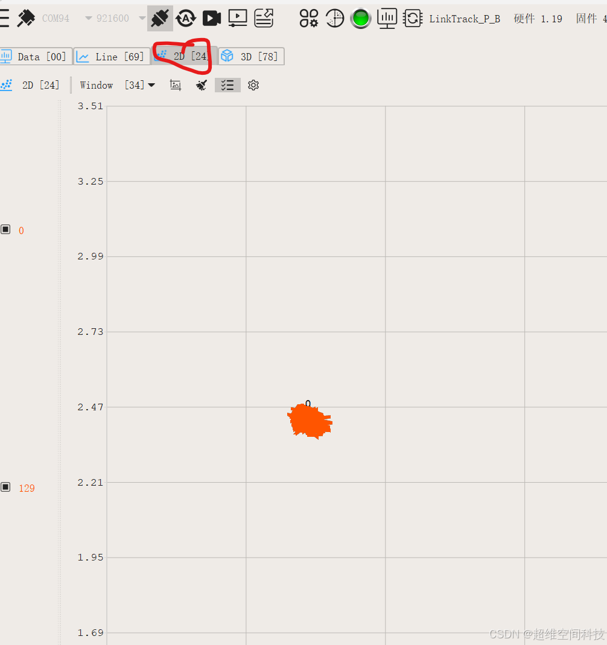Image resolution: width=607 pixels, height=645 pixels.
Task: Click the orange position trace cluster
Action: 310,422
